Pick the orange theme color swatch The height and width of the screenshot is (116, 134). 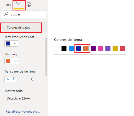pyautogui.click(x=86, y=49)
